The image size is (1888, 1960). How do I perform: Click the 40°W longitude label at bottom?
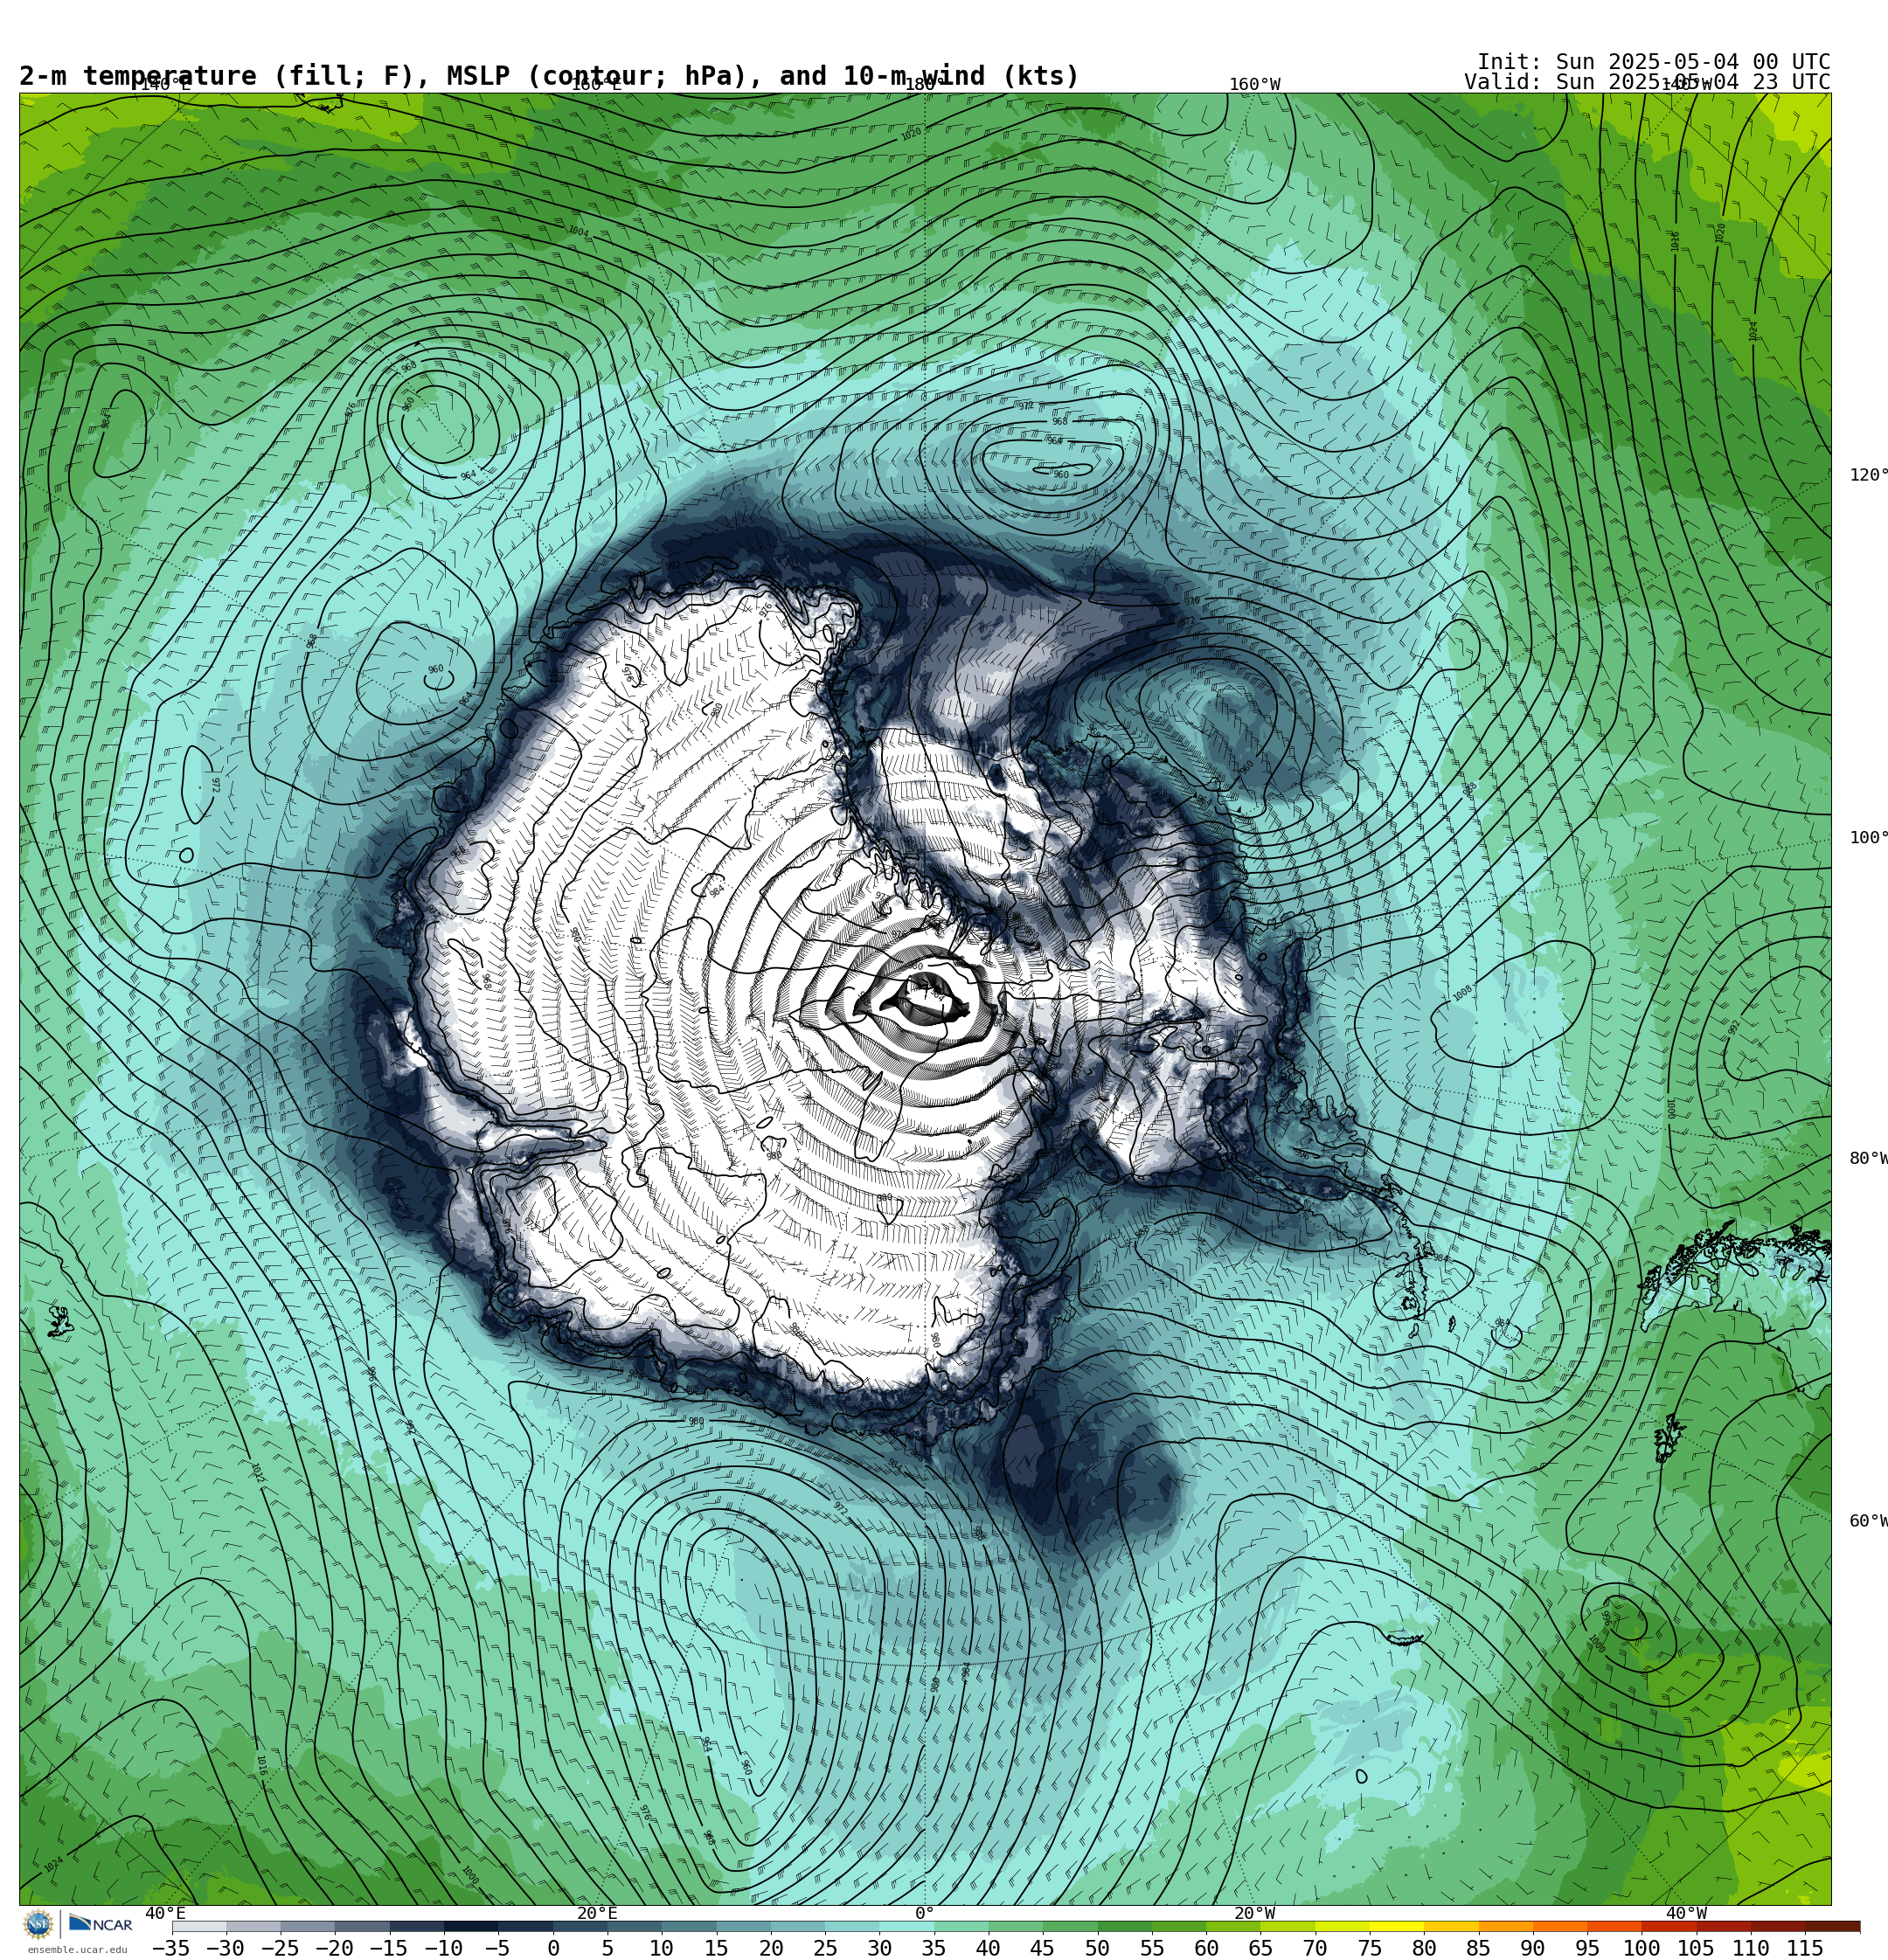(1687, 1914)
